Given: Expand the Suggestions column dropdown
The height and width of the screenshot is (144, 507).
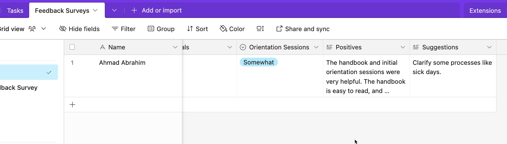Looking at the screenshot, I should tap(489, 47).
